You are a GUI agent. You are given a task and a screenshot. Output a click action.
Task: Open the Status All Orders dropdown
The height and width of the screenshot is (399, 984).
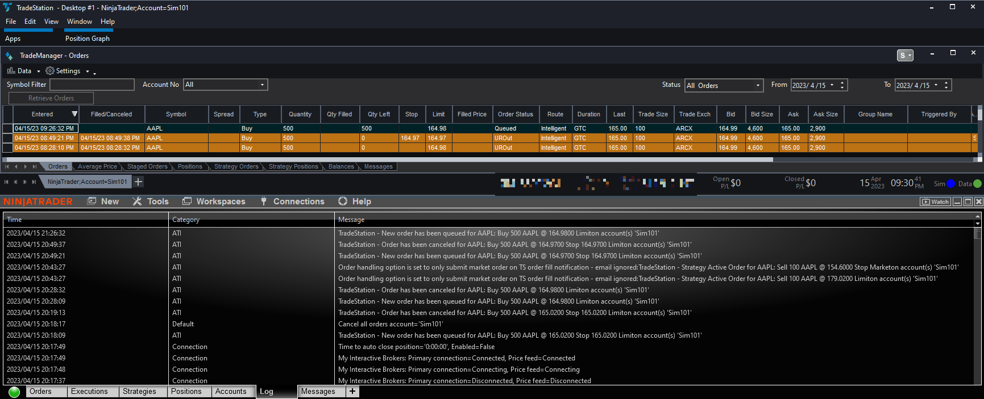724,85
